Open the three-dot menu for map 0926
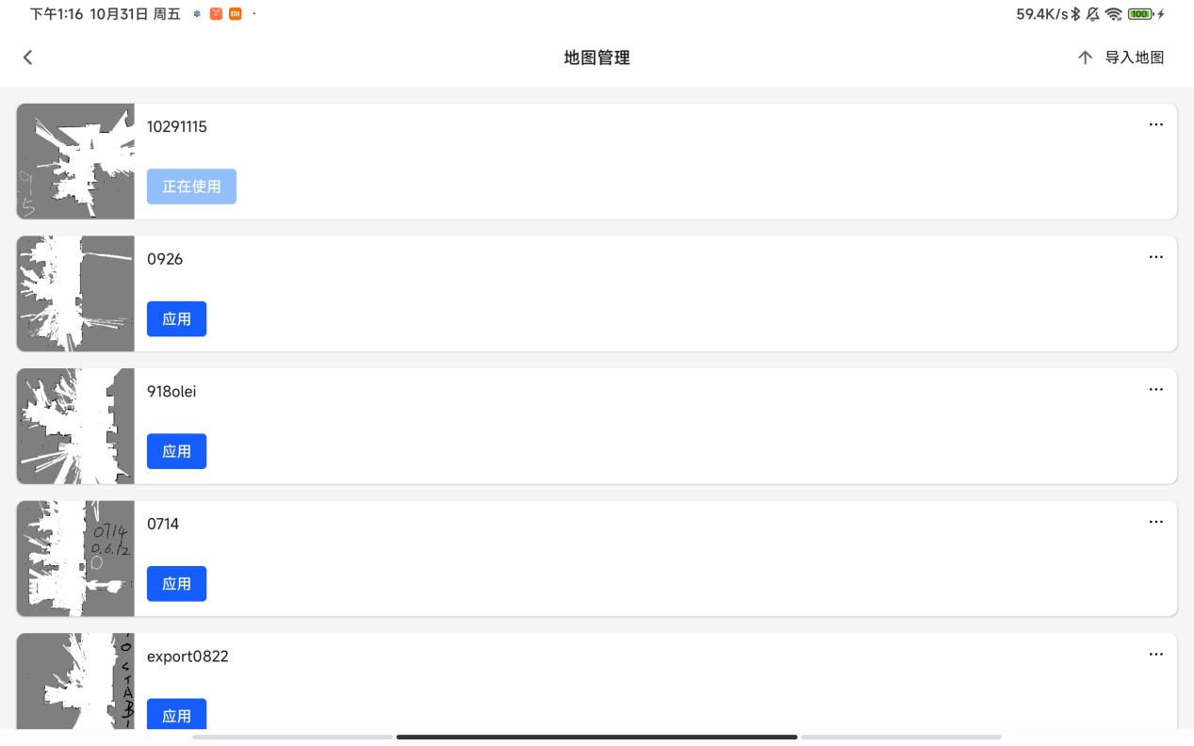 pos(1155,257)
